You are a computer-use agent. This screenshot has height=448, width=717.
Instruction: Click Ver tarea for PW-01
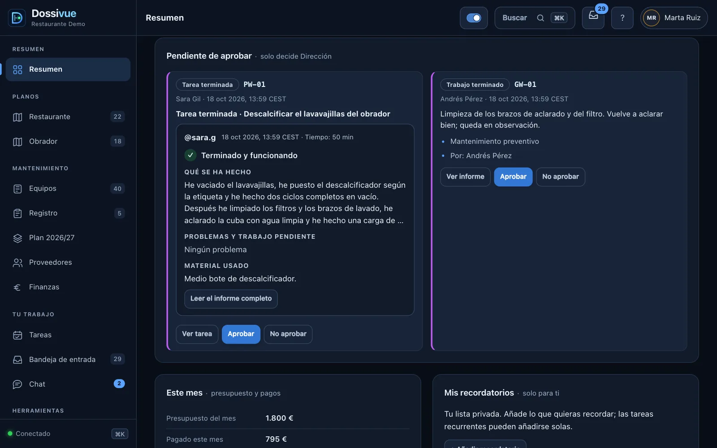tap(197, 334)
